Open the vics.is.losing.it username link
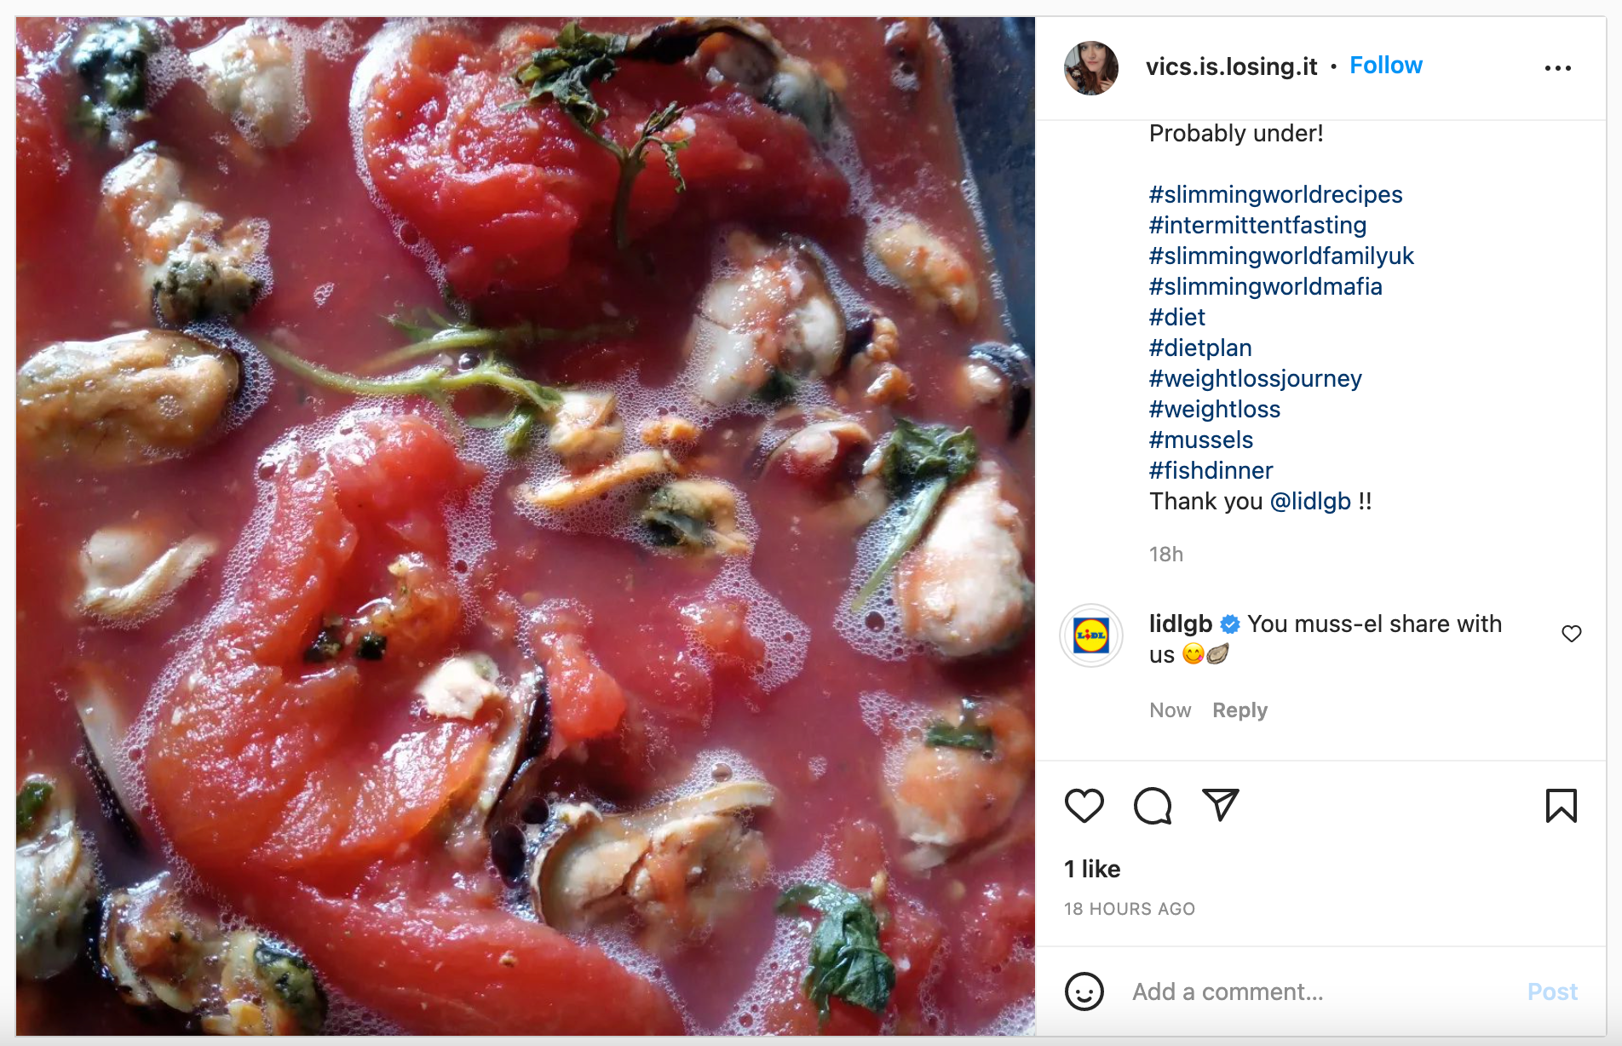 click(1231, 66)
